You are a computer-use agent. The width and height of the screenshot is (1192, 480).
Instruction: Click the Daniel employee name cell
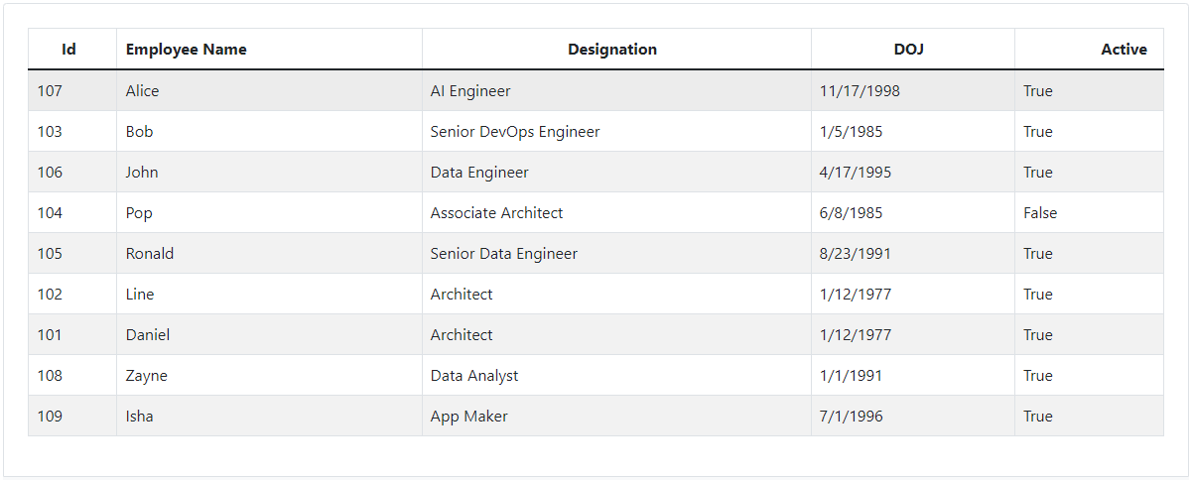pyautogui.click(x=148, y=335)
